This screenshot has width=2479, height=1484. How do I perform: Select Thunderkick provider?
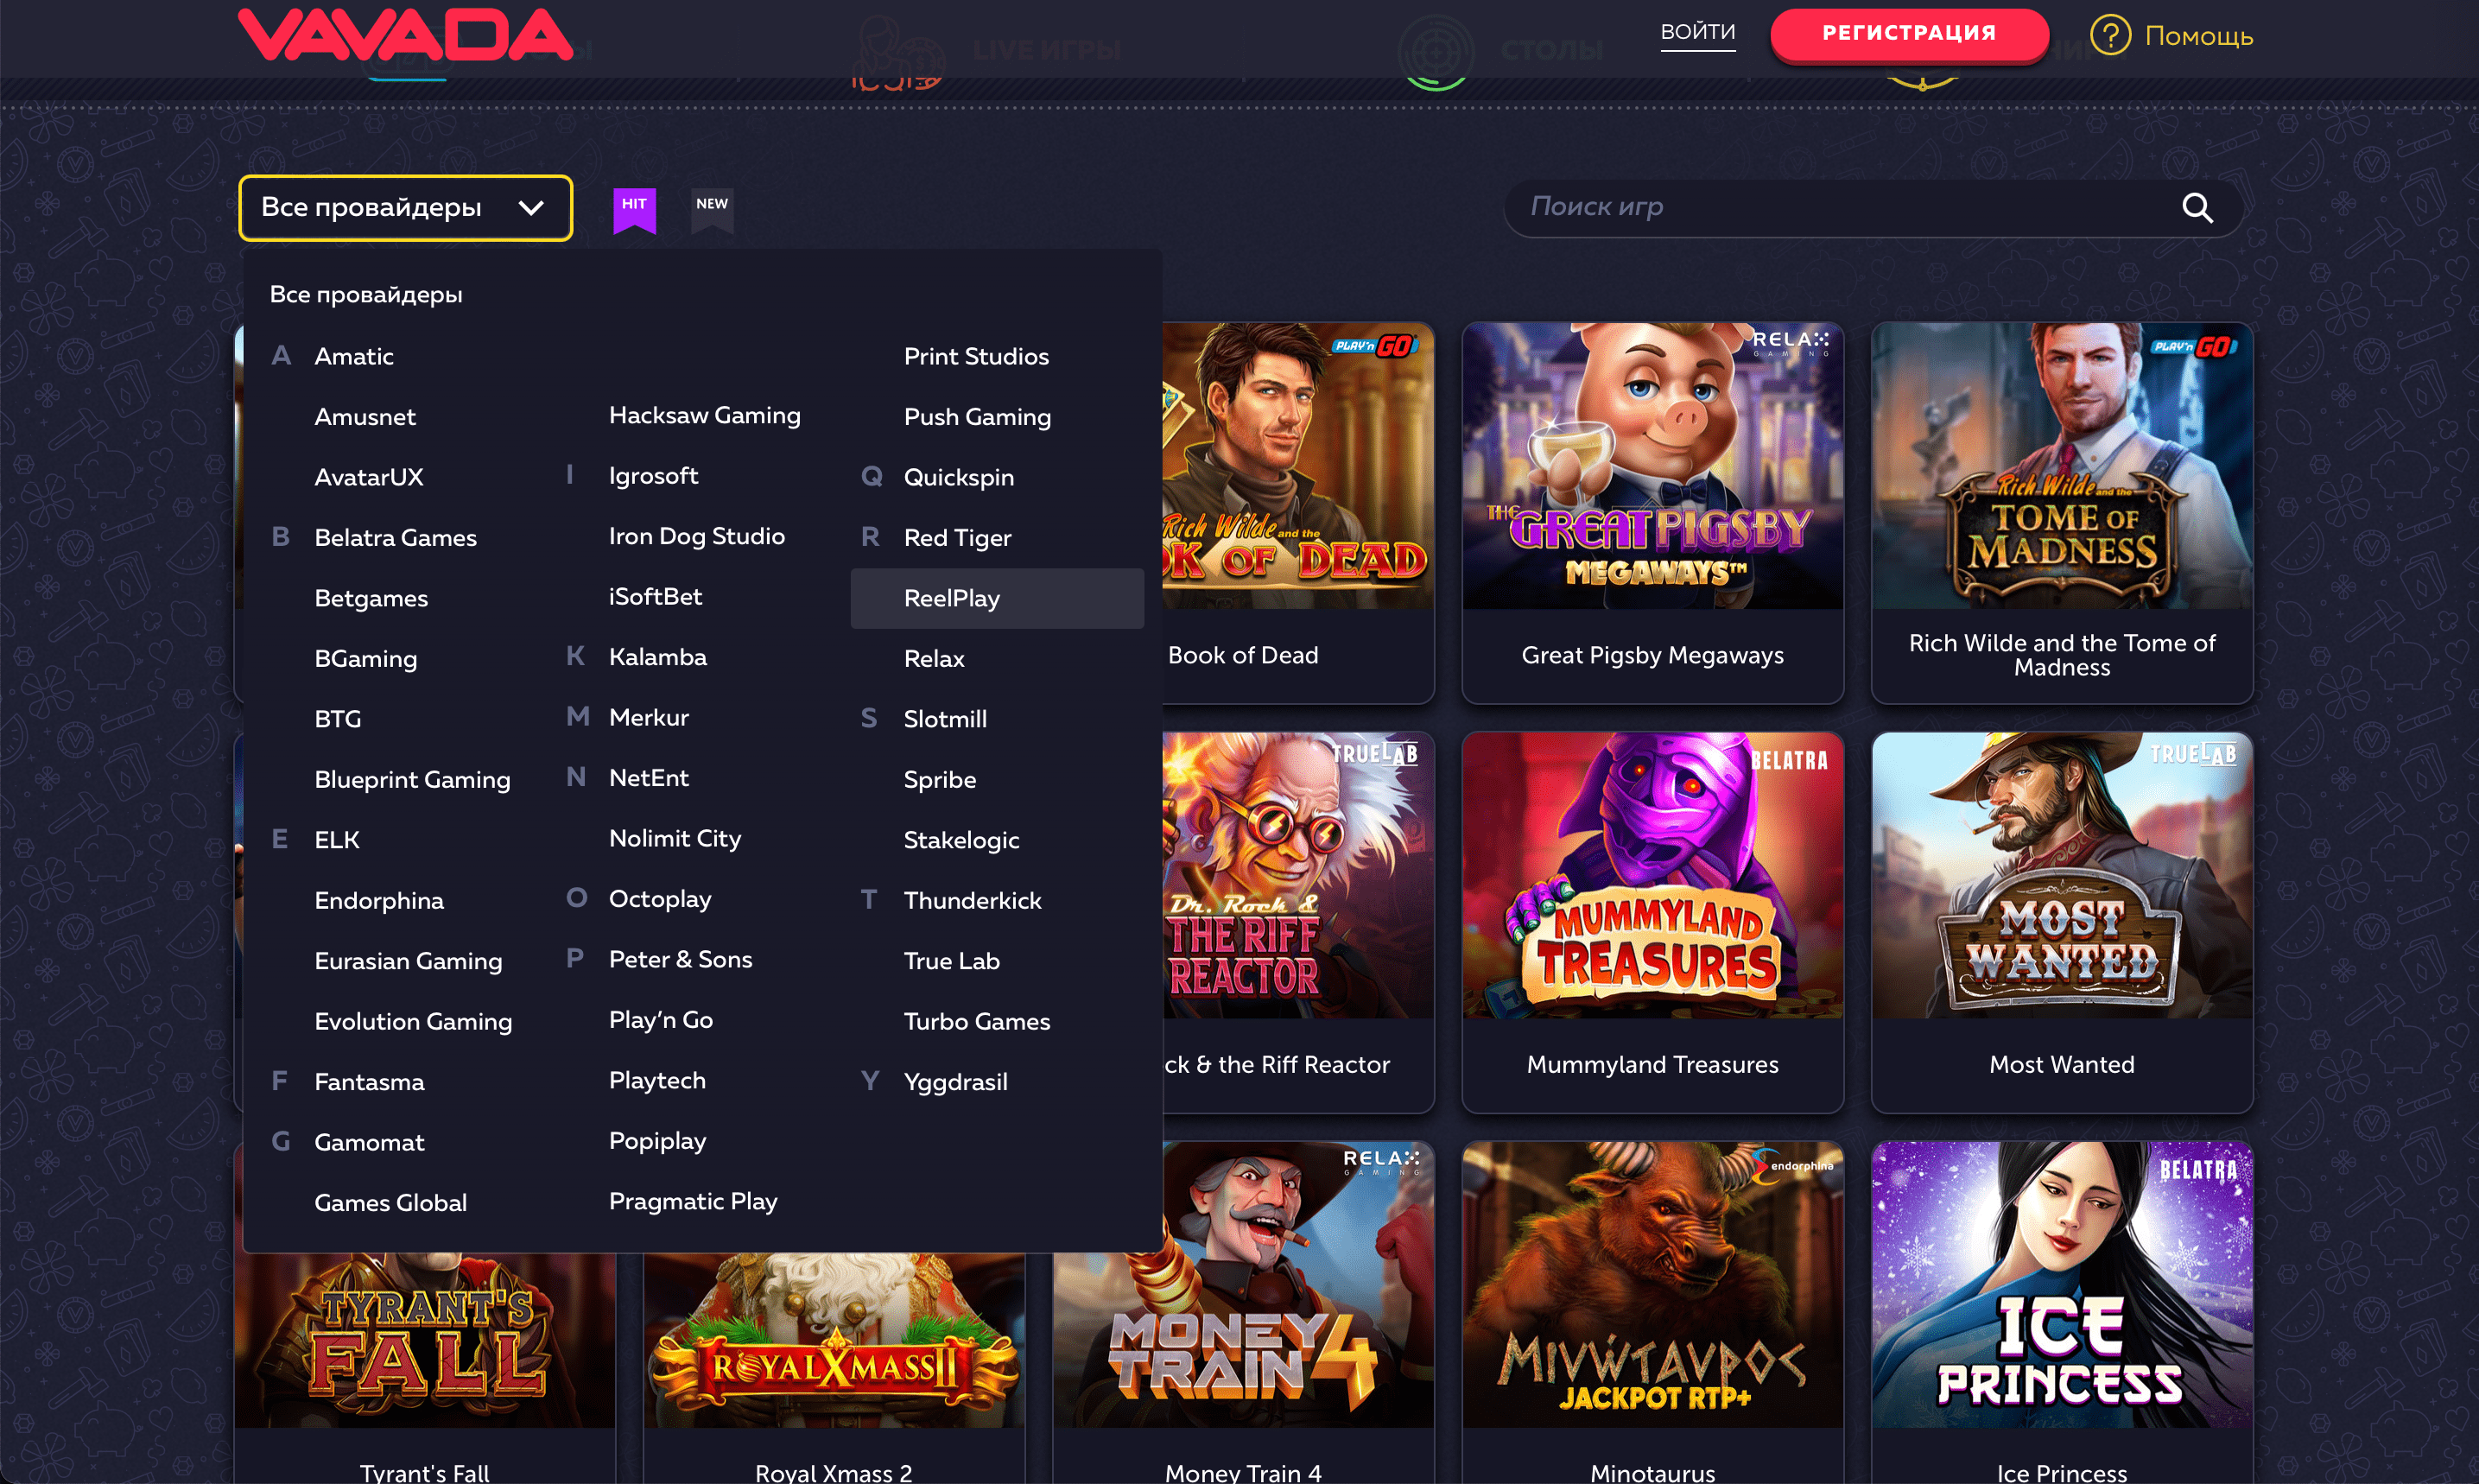coord(972,901)
